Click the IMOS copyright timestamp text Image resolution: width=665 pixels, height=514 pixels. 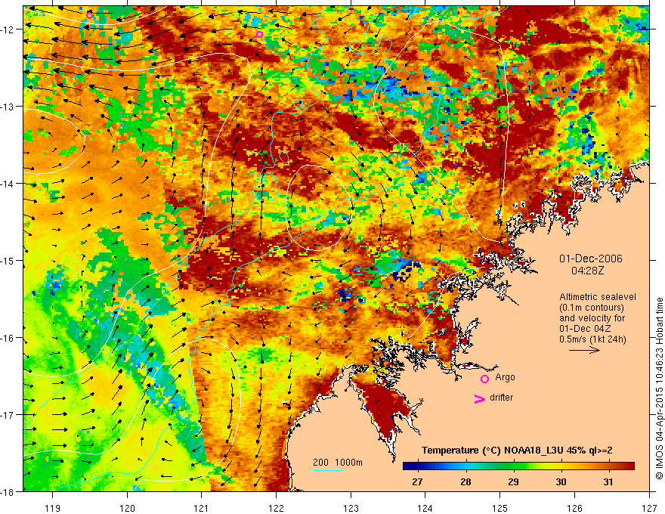[659, 388]
